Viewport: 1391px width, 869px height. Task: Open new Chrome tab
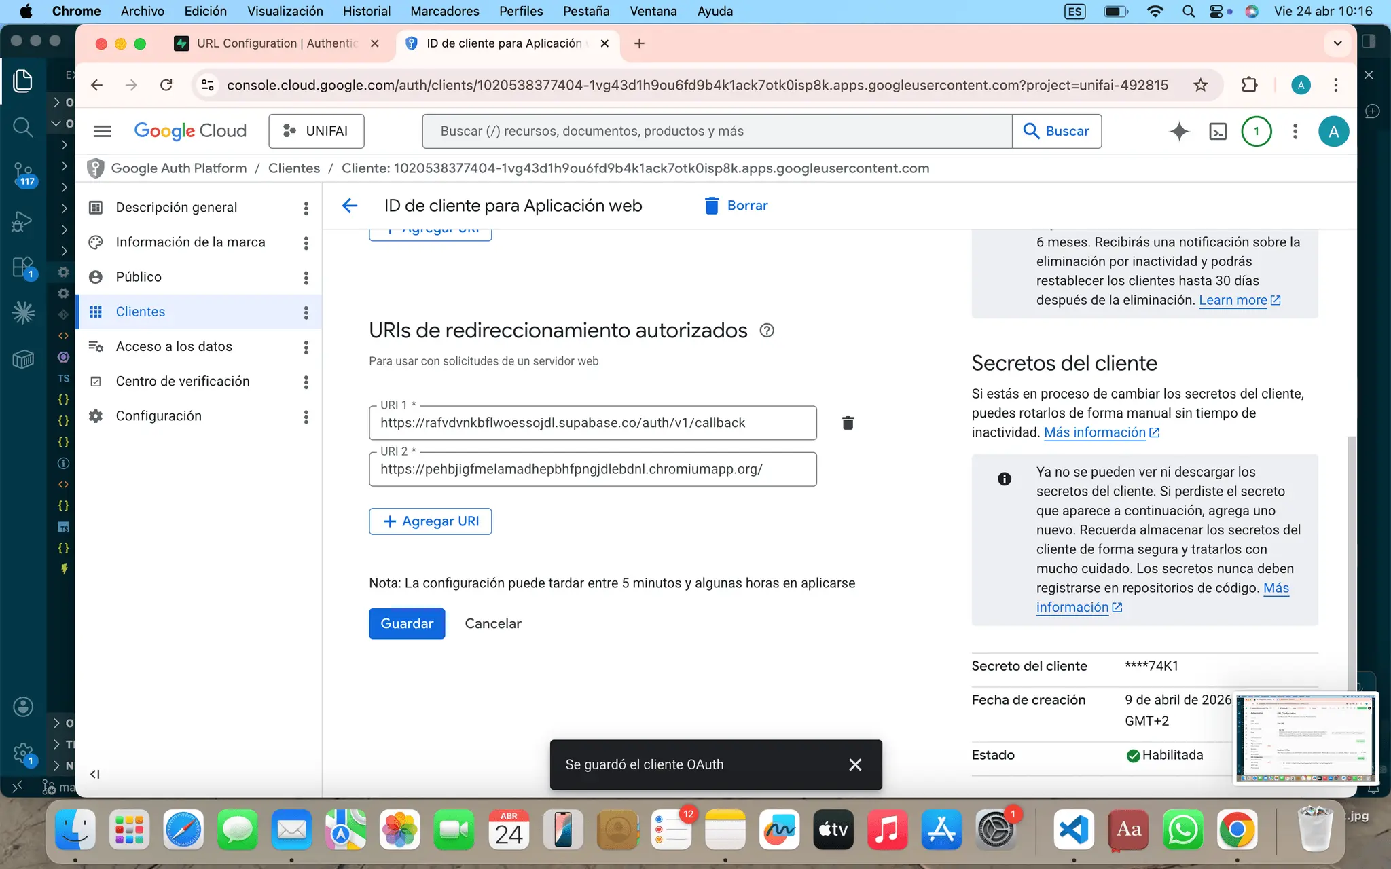[639, 43]
